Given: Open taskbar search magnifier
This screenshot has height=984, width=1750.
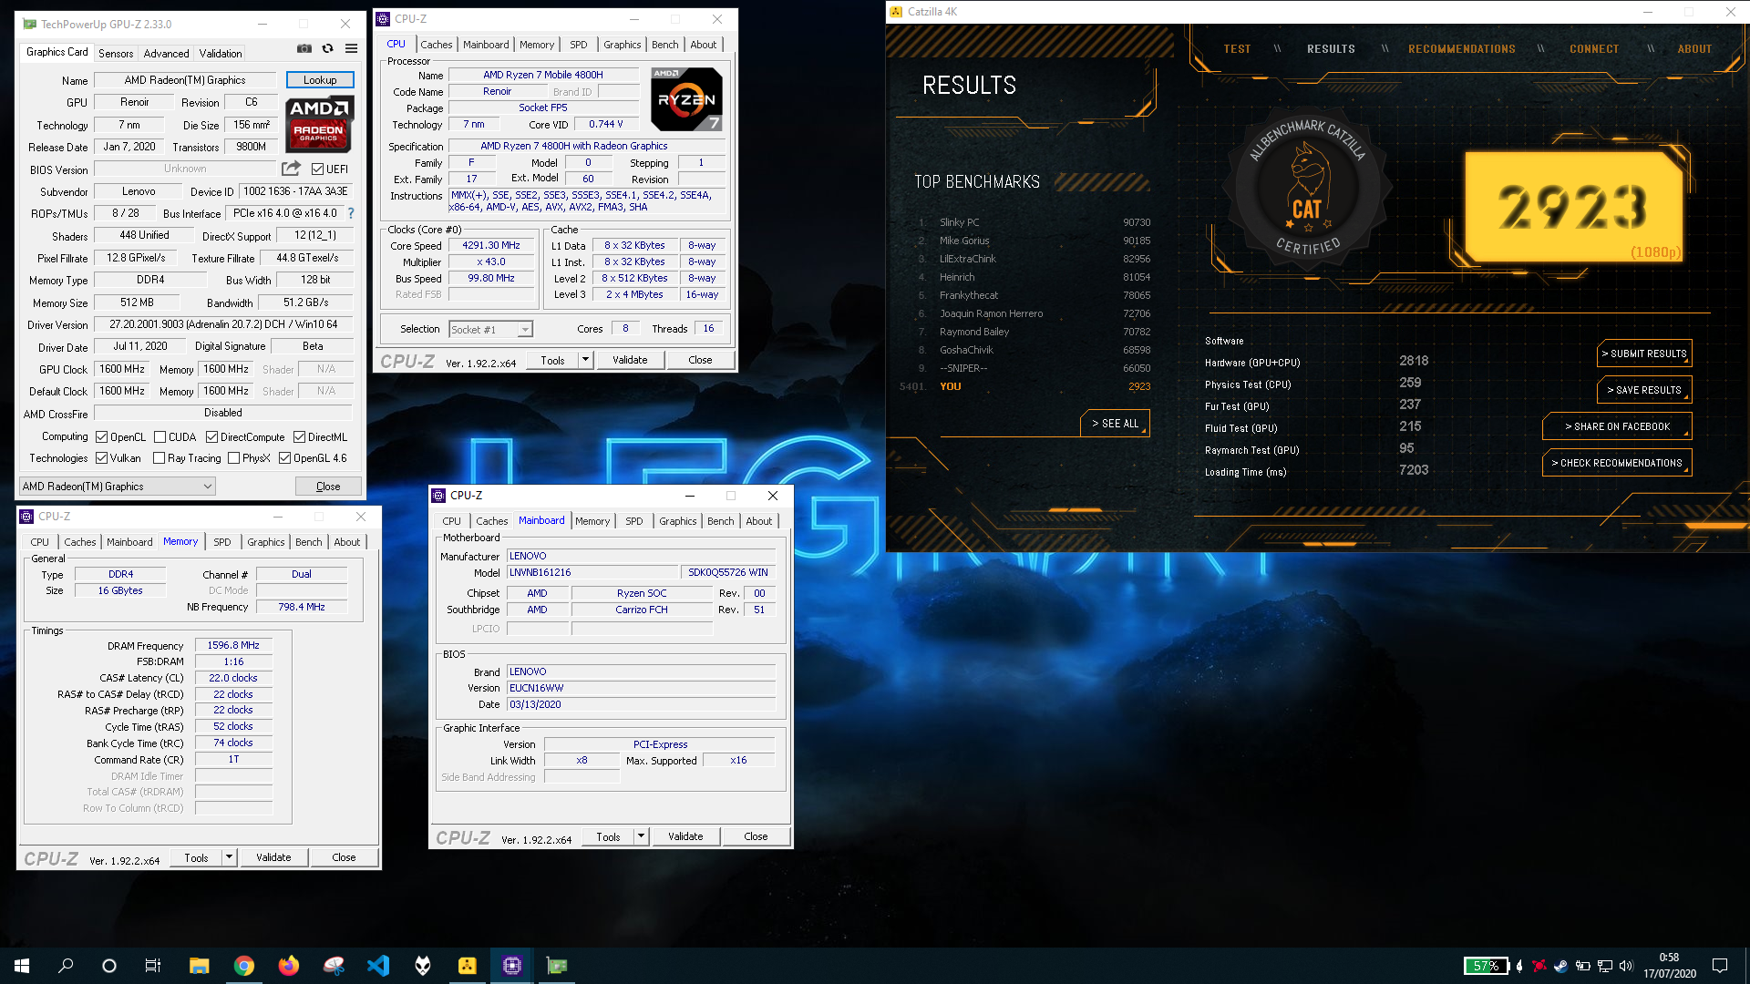Looking at the screenshot, I should (x=66, y=966).
